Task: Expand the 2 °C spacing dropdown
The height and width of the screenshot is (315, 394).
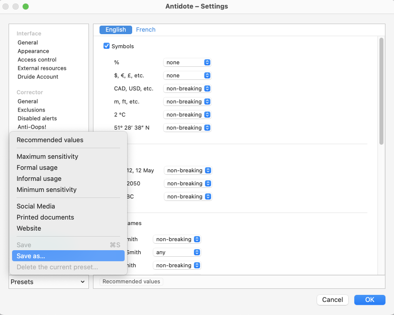Action: coord(187,115)
